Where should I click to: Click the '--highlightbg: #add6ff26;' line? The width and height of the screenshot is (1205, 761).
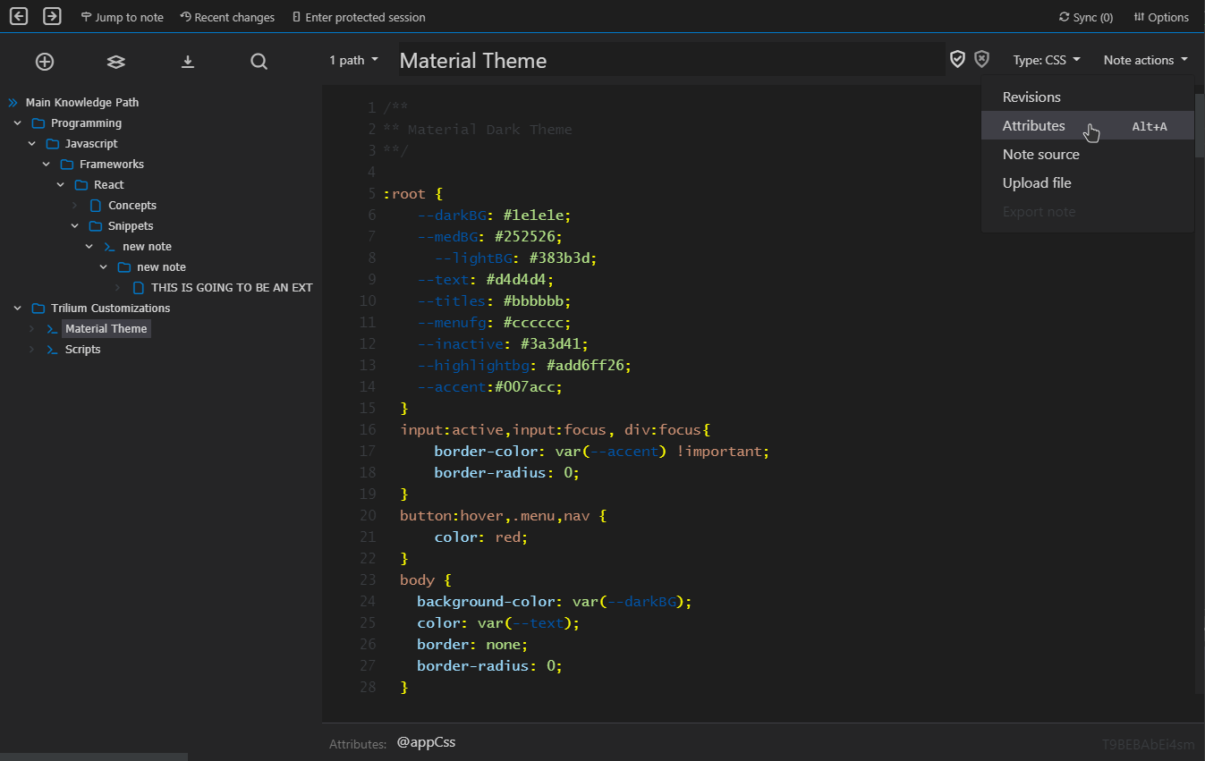click(524, 366)
